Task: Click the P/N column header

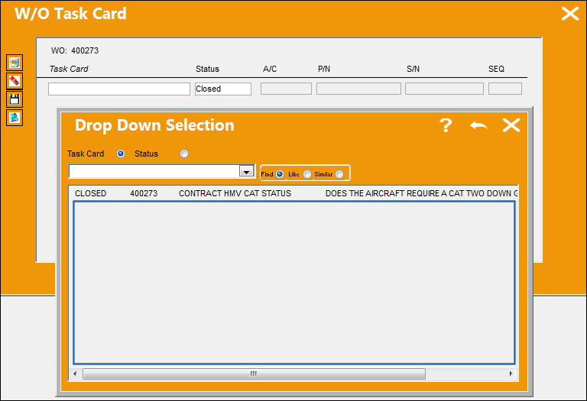Action: coord(324,69)
